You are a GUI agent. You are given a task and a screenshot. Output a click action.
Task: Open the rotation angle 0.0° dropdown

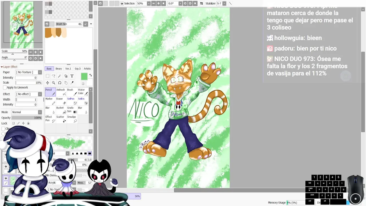pos(180,3)
